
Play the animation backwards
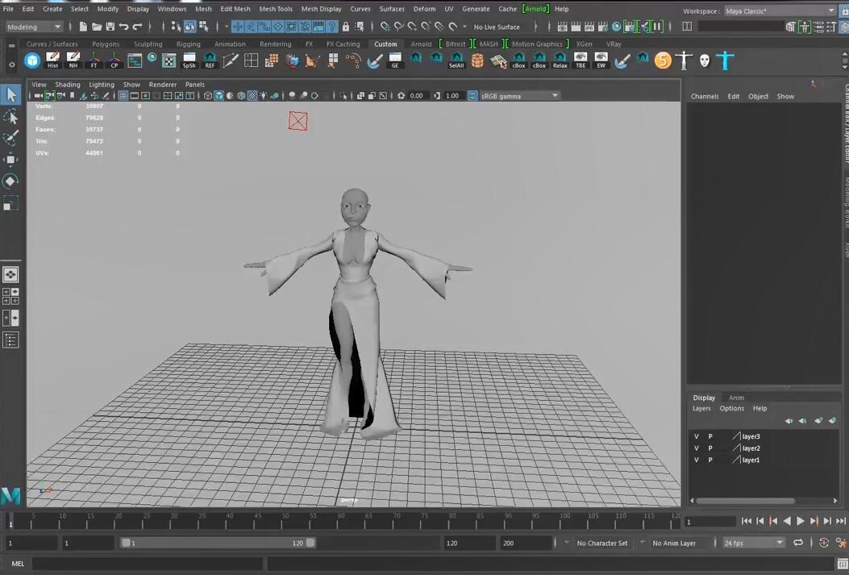coord(787,522)
